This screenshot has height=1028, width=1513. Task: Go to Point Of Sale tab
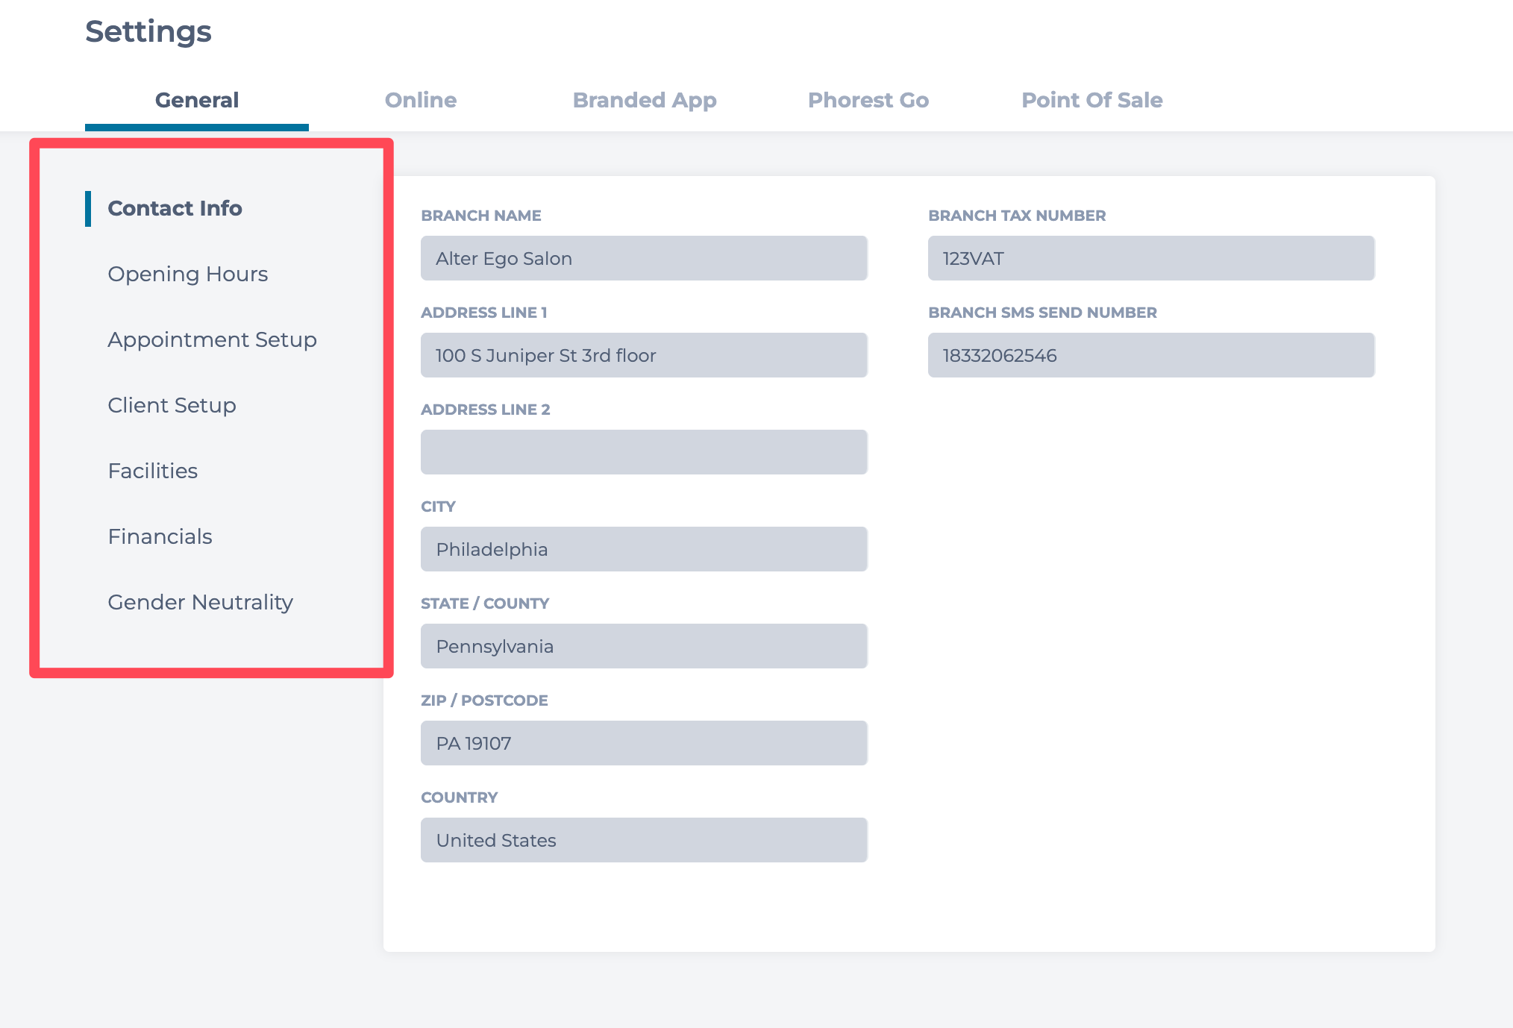[1091, 100]
